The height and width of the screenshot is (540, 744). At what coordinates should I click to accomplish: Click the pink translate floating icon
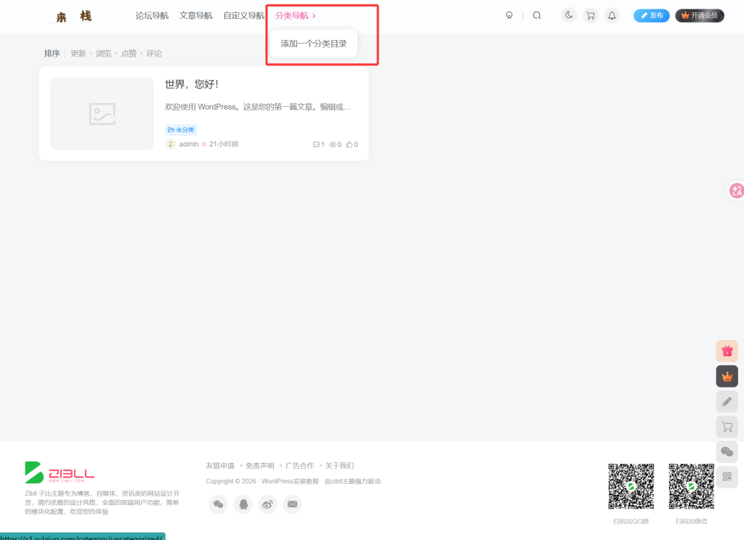[x=737, y=190]
